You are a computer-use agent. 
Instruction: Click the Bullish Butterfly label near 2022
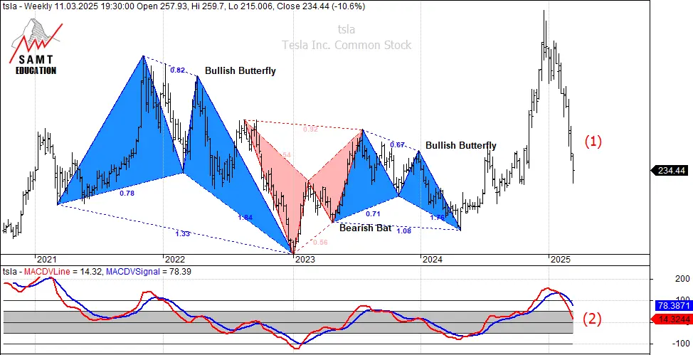click(x=240, y=70)
